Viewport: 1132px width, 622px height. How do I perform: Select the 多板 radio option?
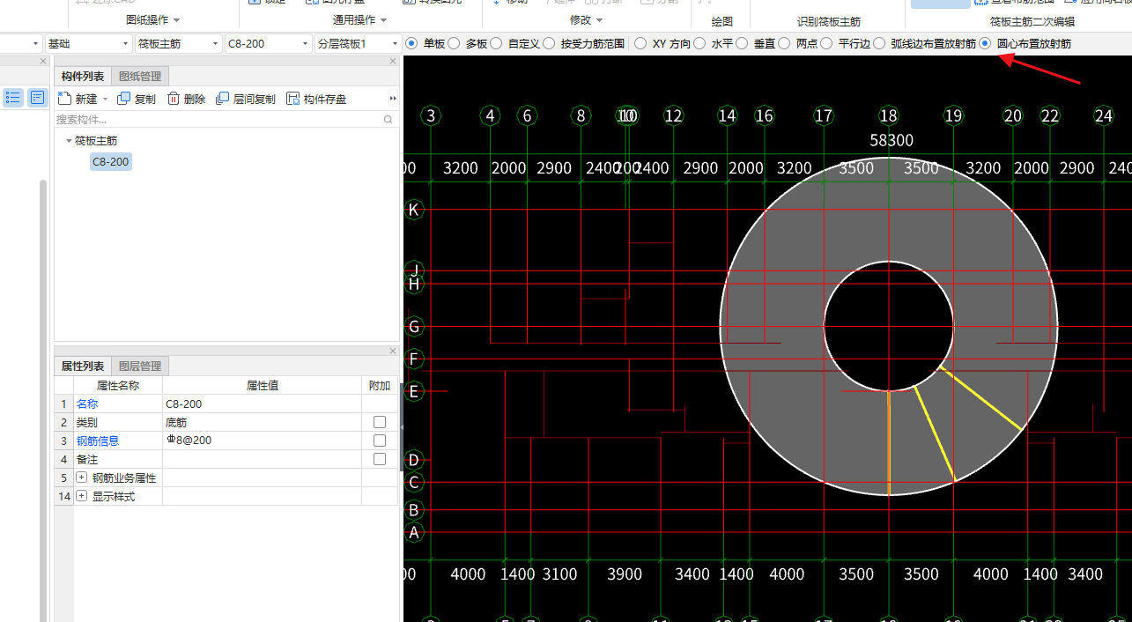(x=455, y=43)
